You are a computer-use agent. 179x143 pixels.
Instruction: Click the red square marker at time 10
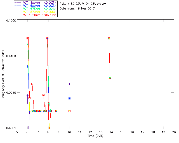click(69, 111)
